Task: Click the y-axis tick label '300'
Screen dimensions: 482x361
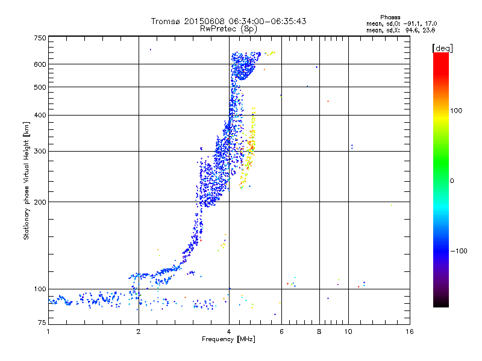Action: [40, 152]
